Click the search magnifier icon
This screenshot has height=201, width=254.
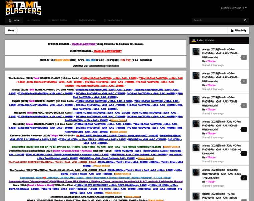pos(245,20)
